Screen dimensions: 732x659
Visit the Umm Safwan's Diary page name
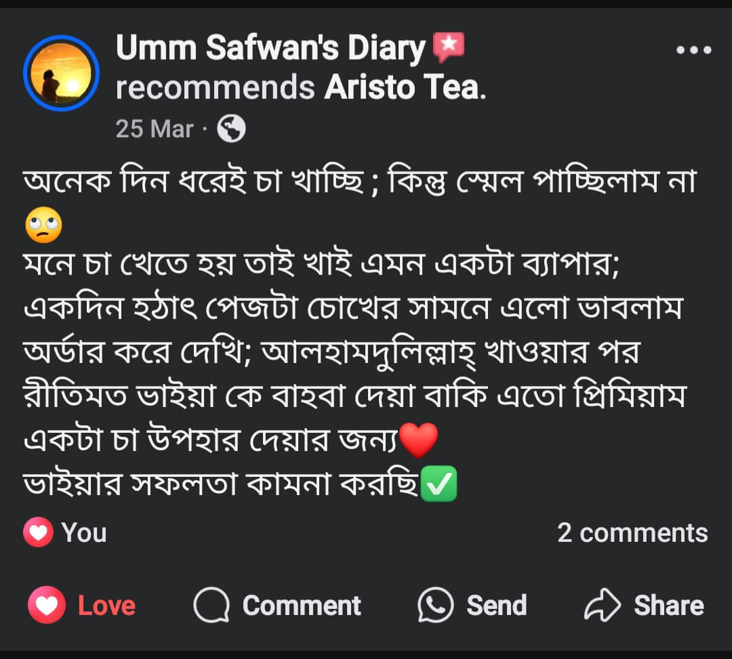(x=270, y=49)
